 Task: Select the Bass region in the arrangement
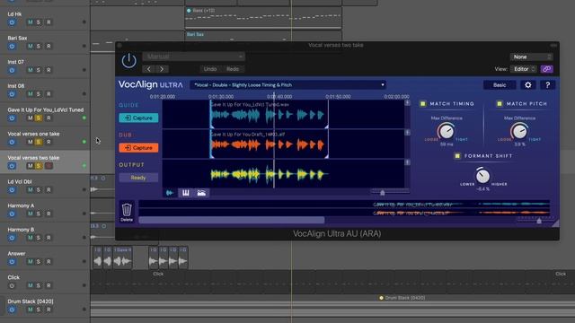(263, 18)
